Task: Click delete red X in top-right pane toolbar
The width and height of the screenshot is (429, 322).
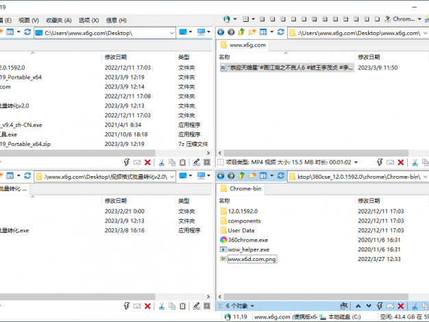Action: [x=401, y=162]
